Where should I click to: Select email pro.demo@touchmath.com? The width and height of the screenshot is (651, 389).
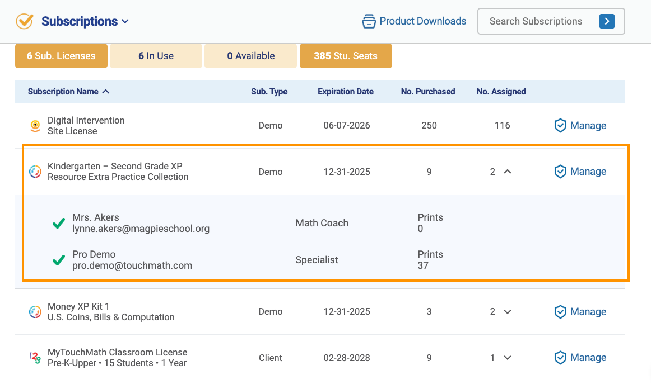(x=132, y=265)
